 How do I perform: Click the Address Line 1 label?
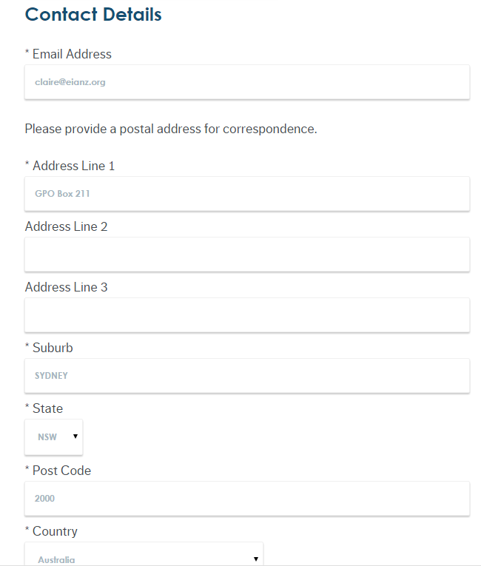[73, 166]
